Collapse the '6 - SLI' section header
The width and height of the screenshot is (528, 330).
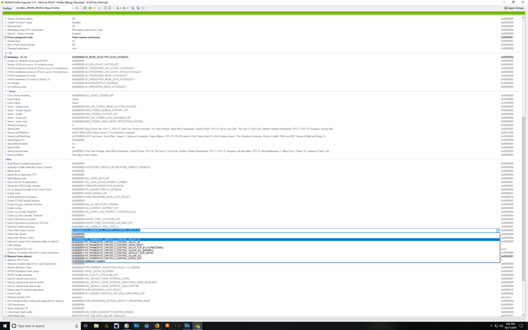8,53
